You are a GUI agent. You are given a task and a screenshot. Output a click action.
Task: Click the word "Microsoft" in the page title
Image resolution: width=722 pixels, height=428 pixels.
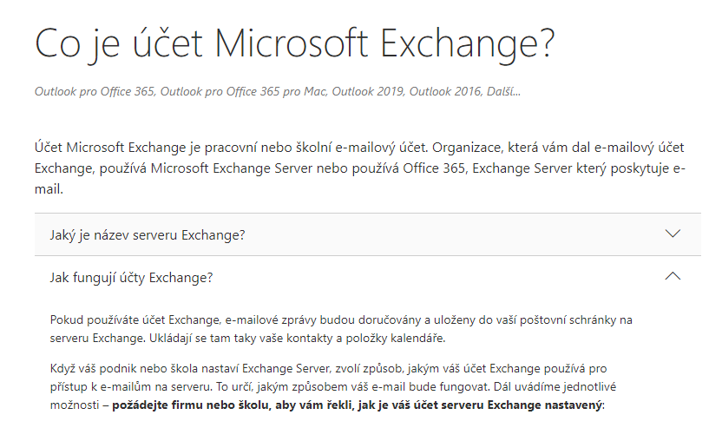pos(292,43)
